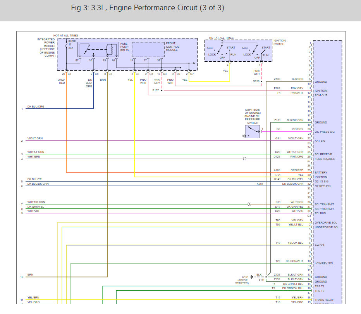This screenshot has width=361, height=314.
Task: Click the 'BATTERY' pin label
Action: 321,172
